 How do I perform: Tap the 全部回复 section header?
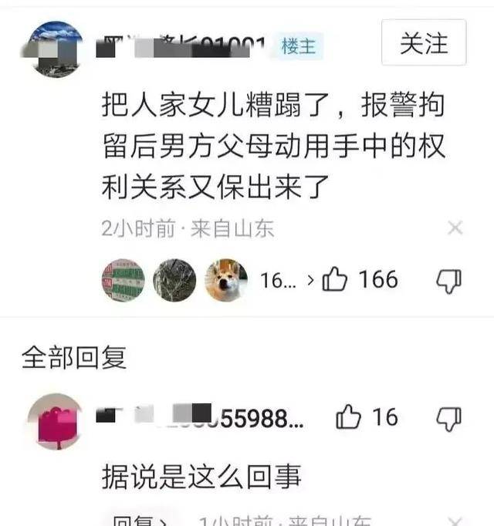[x=74, y=358]
